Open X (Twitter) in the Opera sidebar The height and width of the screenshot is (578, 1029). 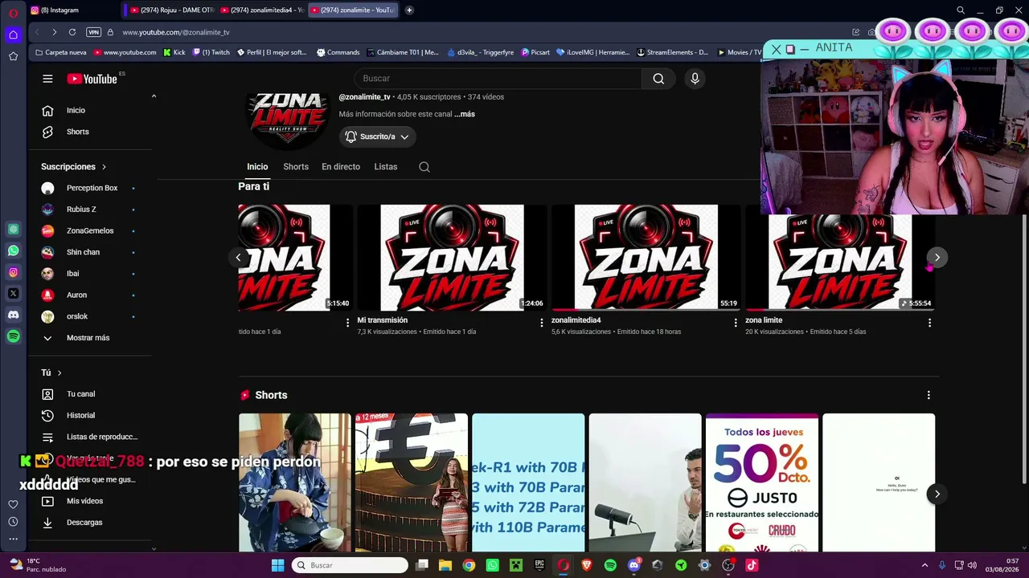[13, 294]
